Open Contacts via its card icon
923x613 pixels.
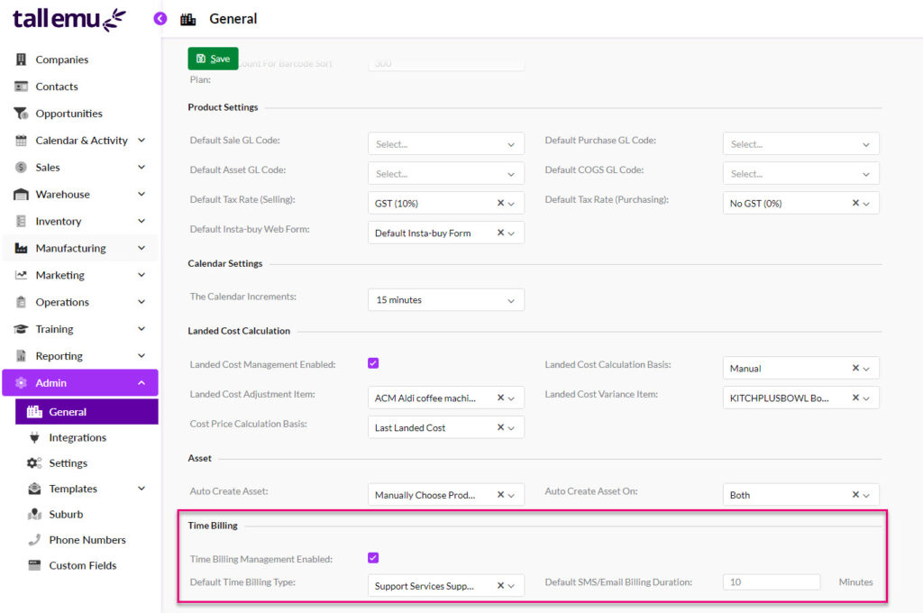point(22,87)
